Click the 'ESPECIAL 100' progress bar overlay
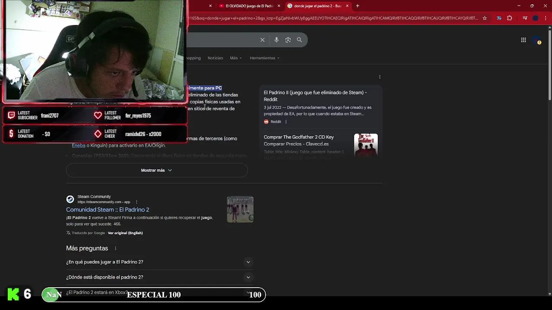Image resolution: width=552 pixels, height=310 pixels. (x=154, y=295)
